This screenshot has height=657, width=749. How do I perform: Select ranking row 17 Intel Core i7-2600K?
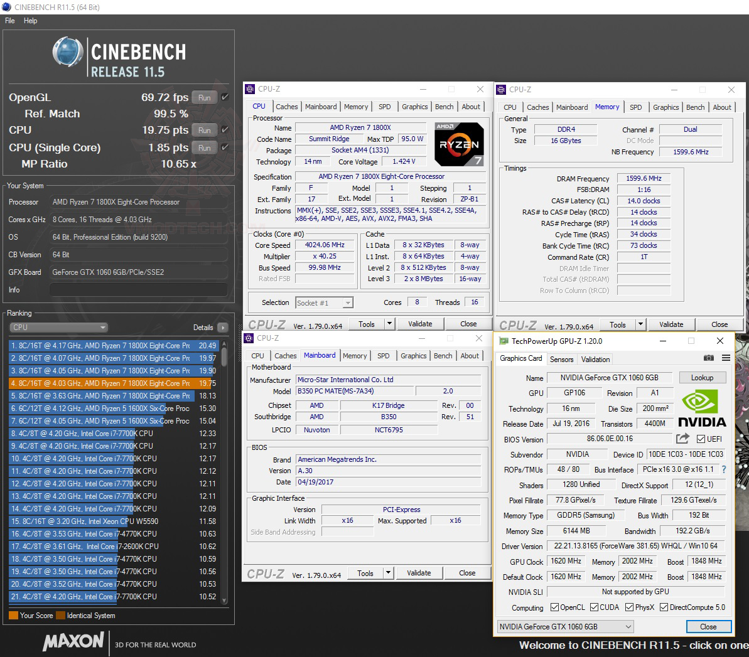click(114, 546)
